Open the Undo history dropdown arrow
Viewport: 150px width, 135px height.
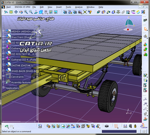8,128
